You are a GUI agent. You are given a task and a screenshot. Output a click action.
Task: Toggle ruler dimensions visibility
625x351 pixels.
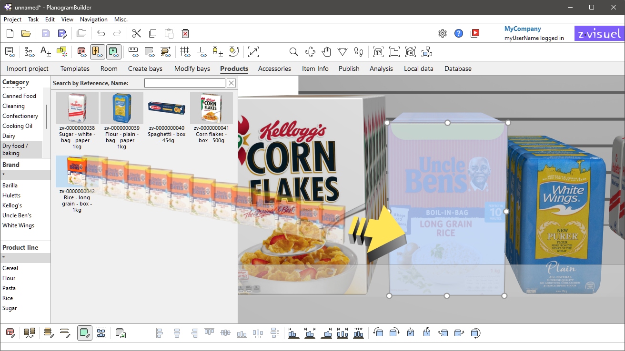point(133,51)
